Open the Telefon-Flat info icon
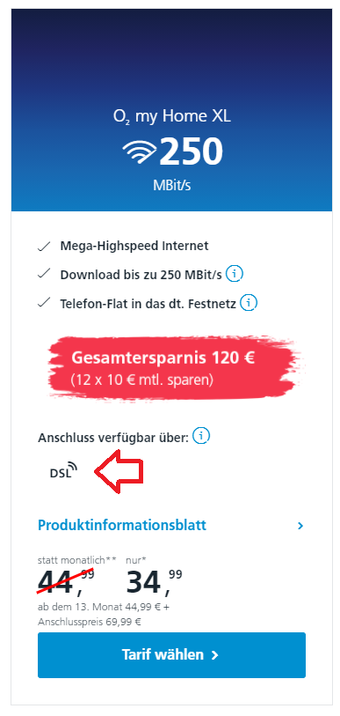Image resolution: width=340 pixels, height=716 pixels. (x=250, y=302)
